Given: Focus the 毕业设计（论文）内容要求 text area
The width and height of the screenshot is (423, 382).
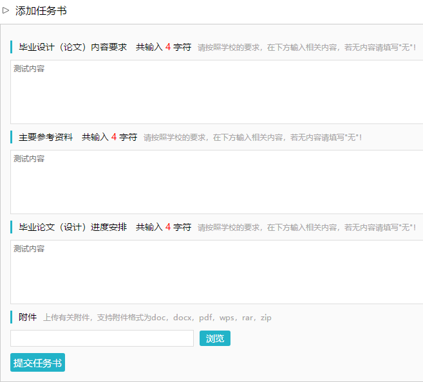Looking at the screenshot, I should point(216,92).
